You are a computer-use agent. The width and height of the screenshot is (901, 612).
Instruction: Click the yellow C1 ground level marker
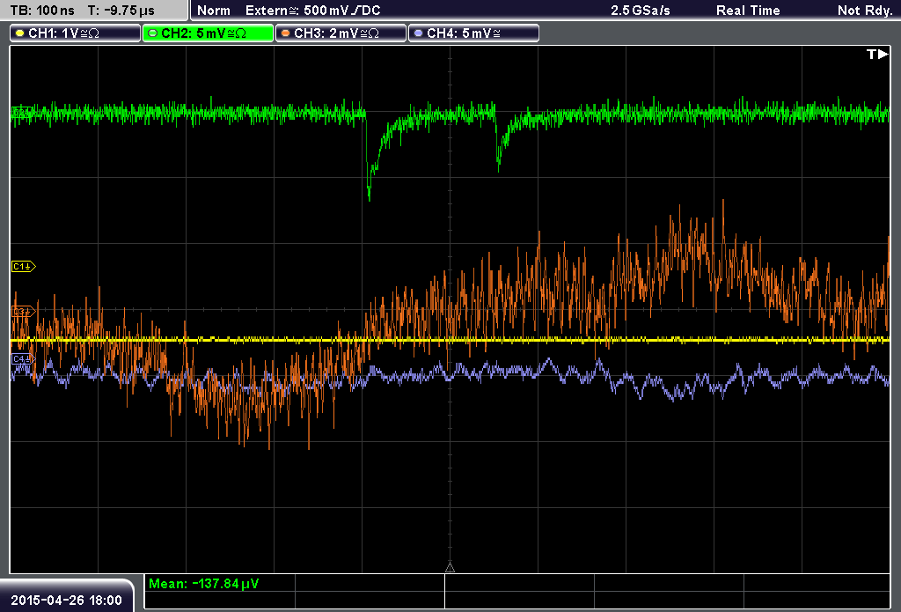[x=24, y=266]
